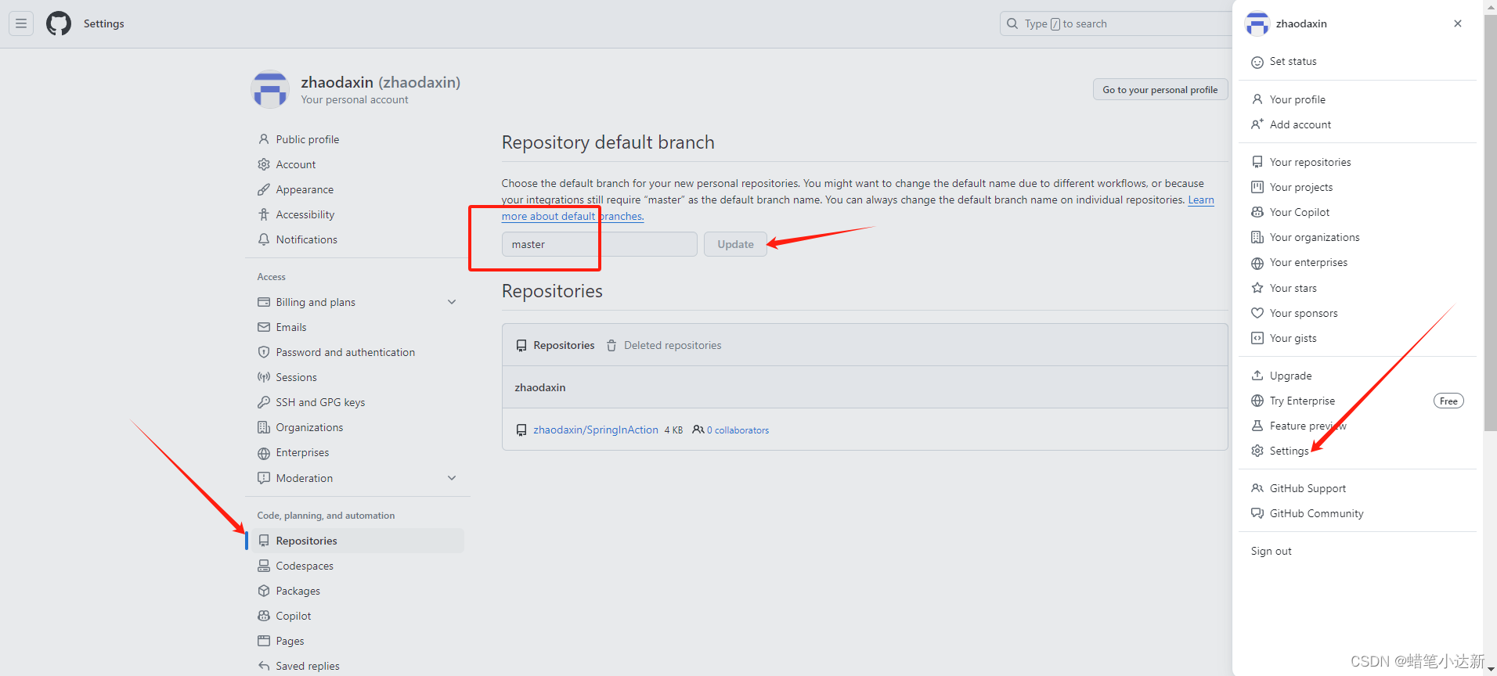Click the Appearance paintbrush icon
Image resolution: width=1497 pixels, height=676 pixels.
pos(264,189)
